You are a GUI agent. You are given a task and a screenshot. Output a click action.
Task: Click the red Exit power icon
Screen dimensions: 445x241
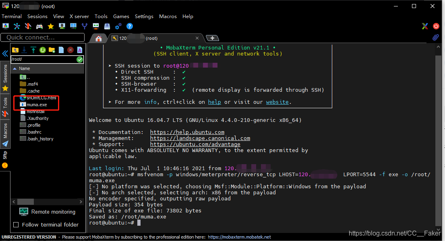(x=436, y=27)
